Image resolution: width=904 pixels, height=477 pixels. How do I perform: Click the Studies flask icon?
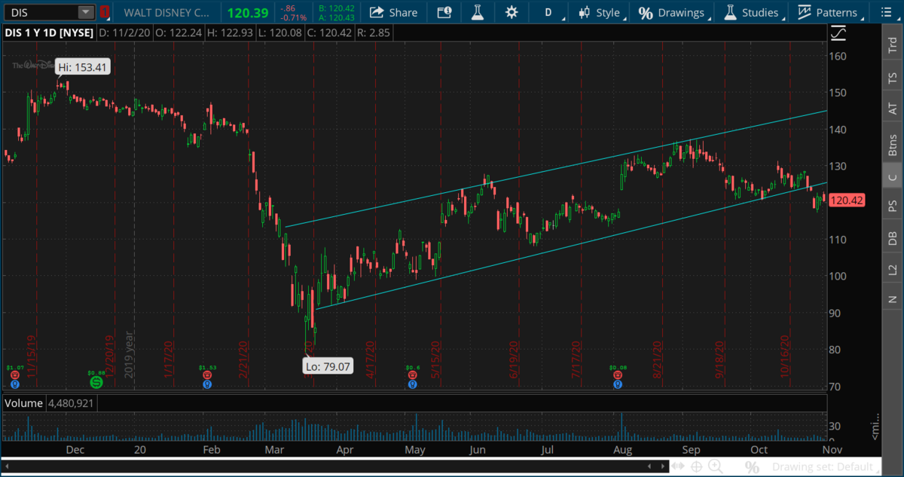tap(729, 12)
